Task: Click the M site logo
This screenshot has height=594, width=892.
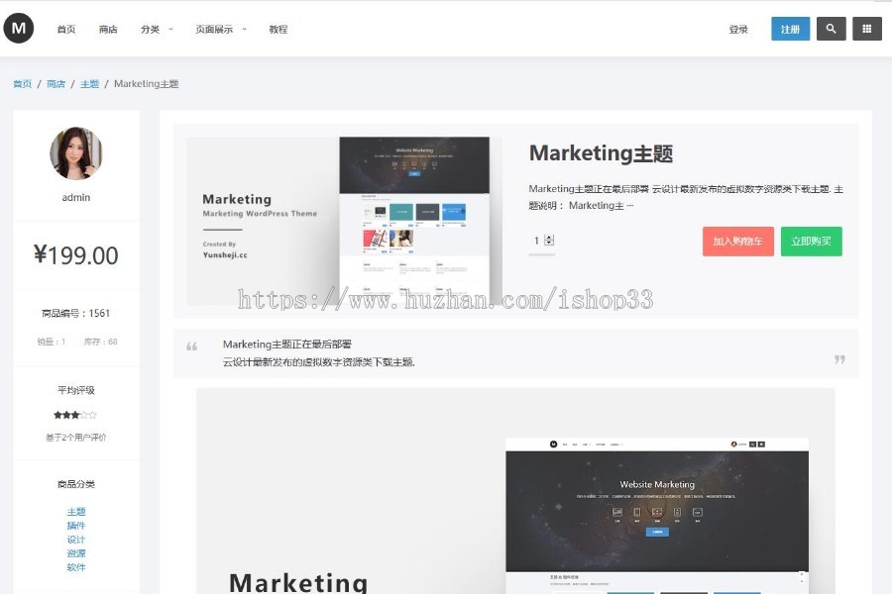Action: tap(19, 28)
